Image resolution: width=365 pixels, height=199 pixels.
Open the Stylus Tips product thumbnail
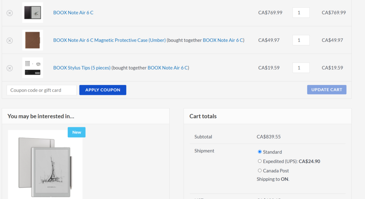pos(32,68)
